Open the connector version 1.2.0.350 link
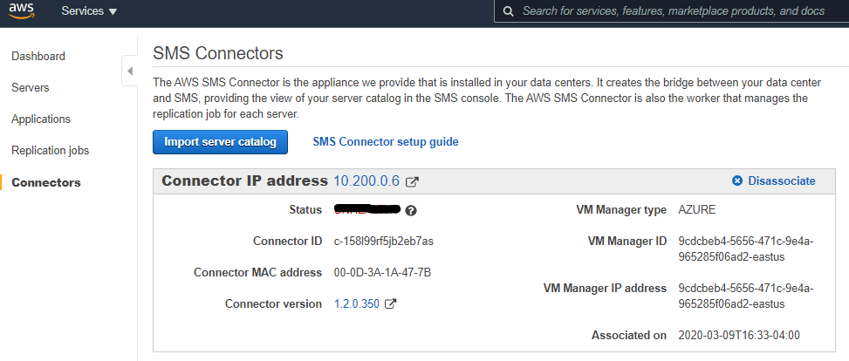 [358, 304]
